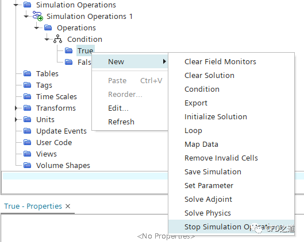Image resolution: width=304 pixels, height=242 pixels.
Task: Close the True - Properties tab
Action: [68, 206]
